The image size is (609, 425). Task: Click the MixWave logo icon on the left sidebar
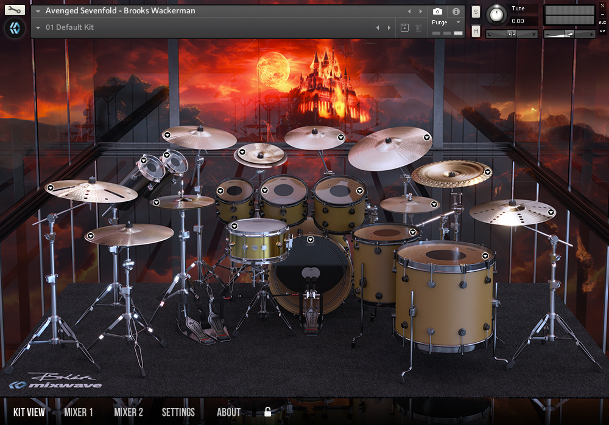point(15,28)
